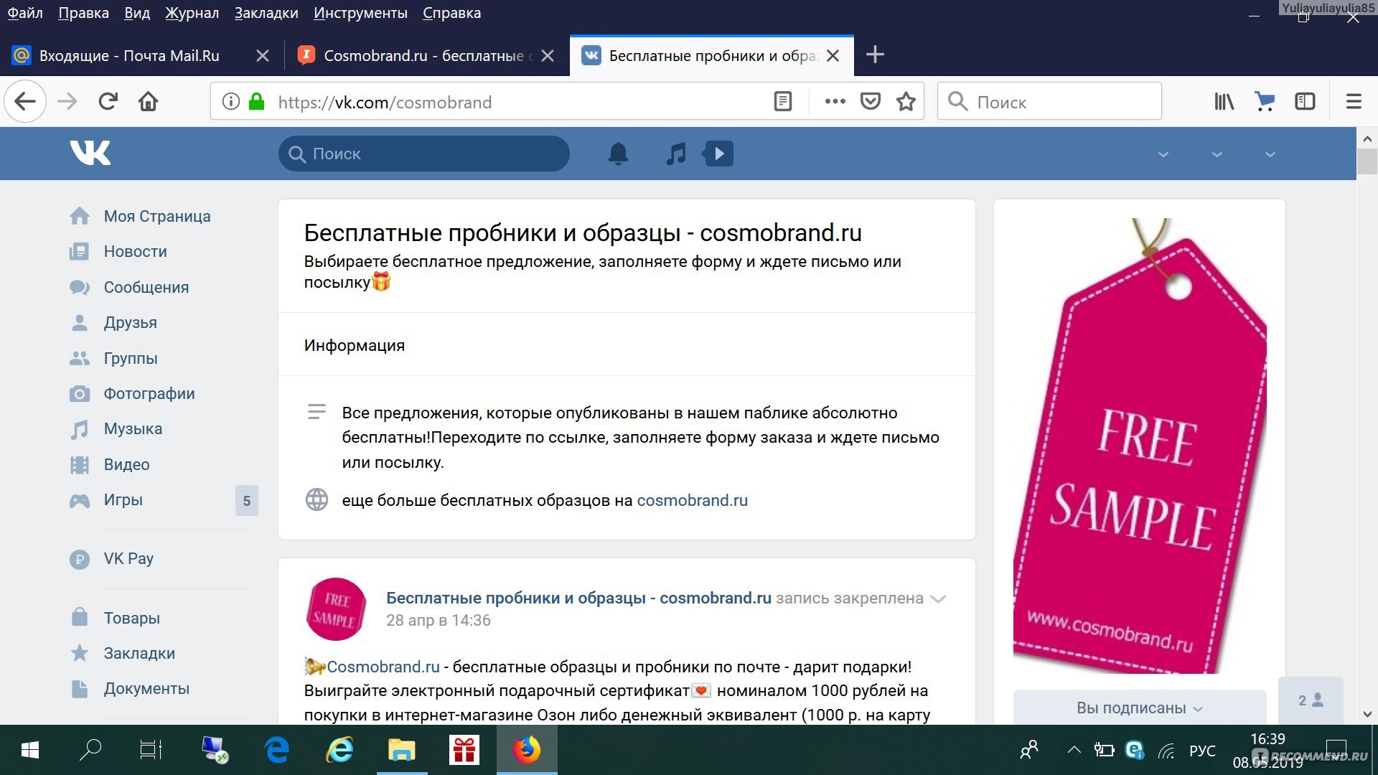1378x775 pixels.
Task: Open the Закладки menu
Action: pyautogui.click(x=266, y=13)
